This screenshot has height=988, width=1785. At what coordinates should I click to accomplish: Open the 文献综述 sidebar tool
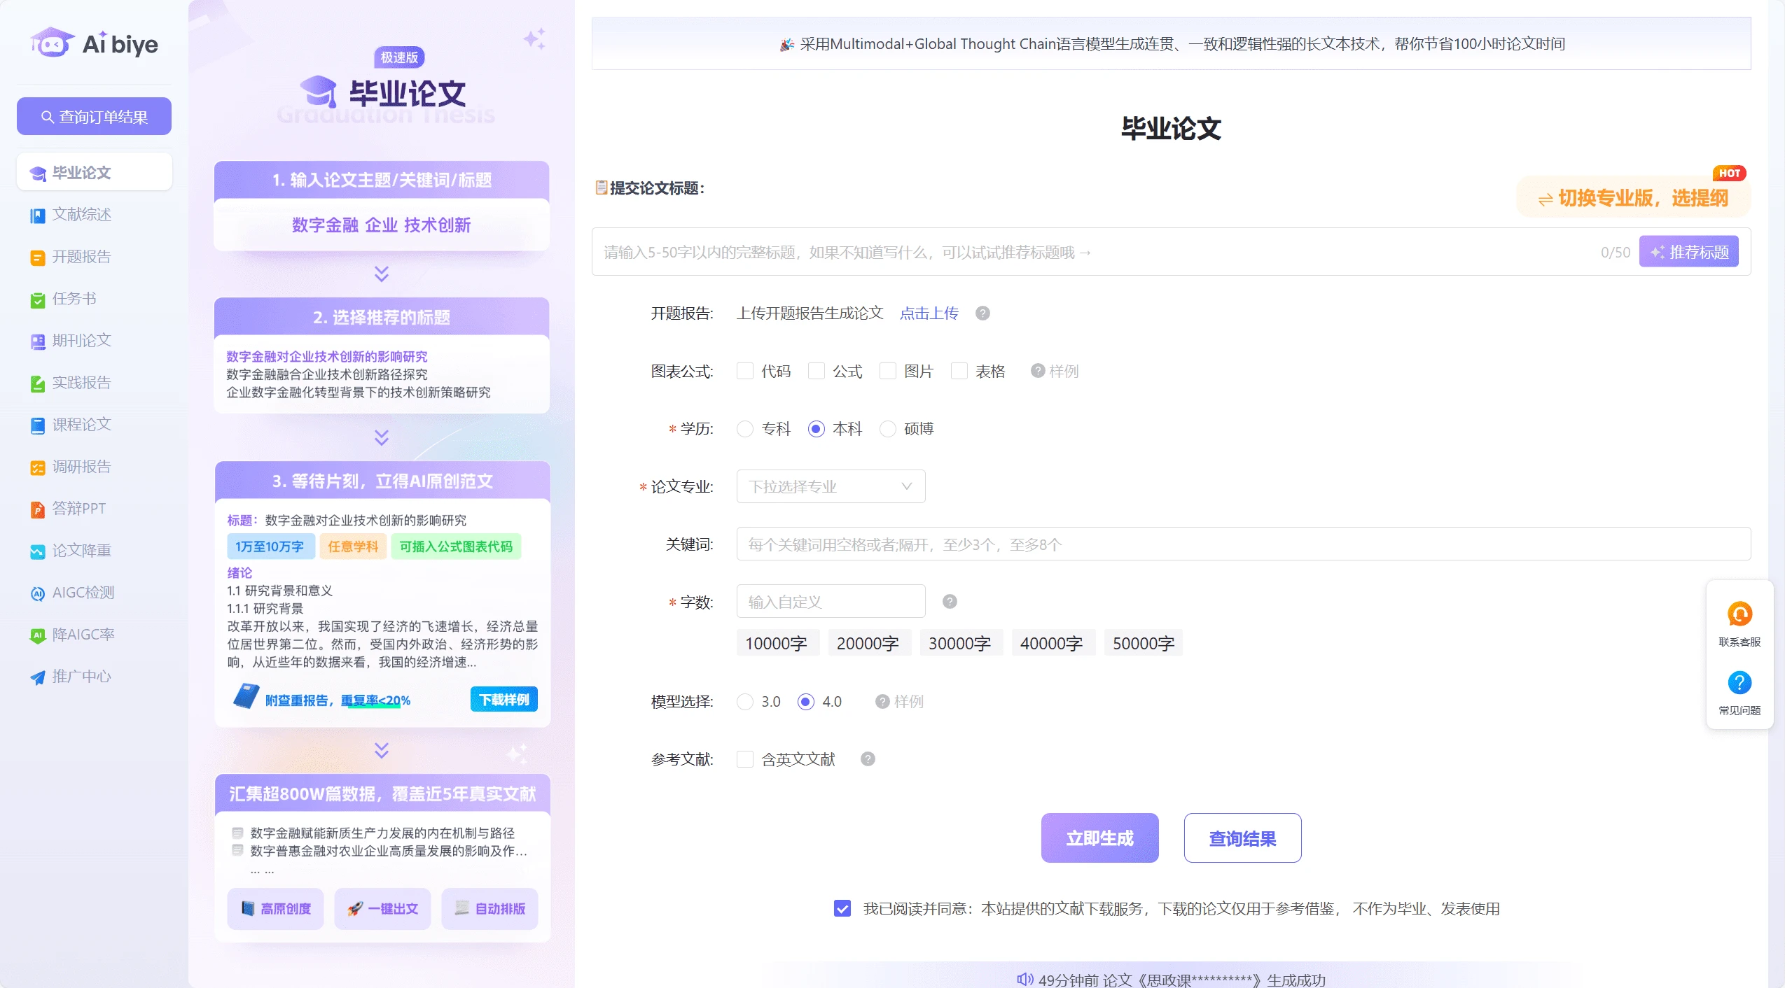click(x=81, y=215)
